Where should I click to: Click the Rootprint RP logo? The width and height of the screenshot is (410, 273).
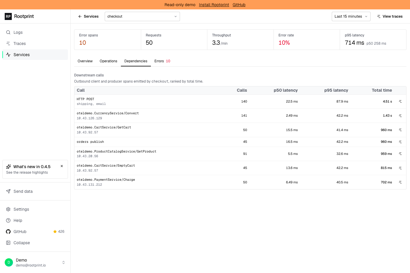[x=8, y=16]
